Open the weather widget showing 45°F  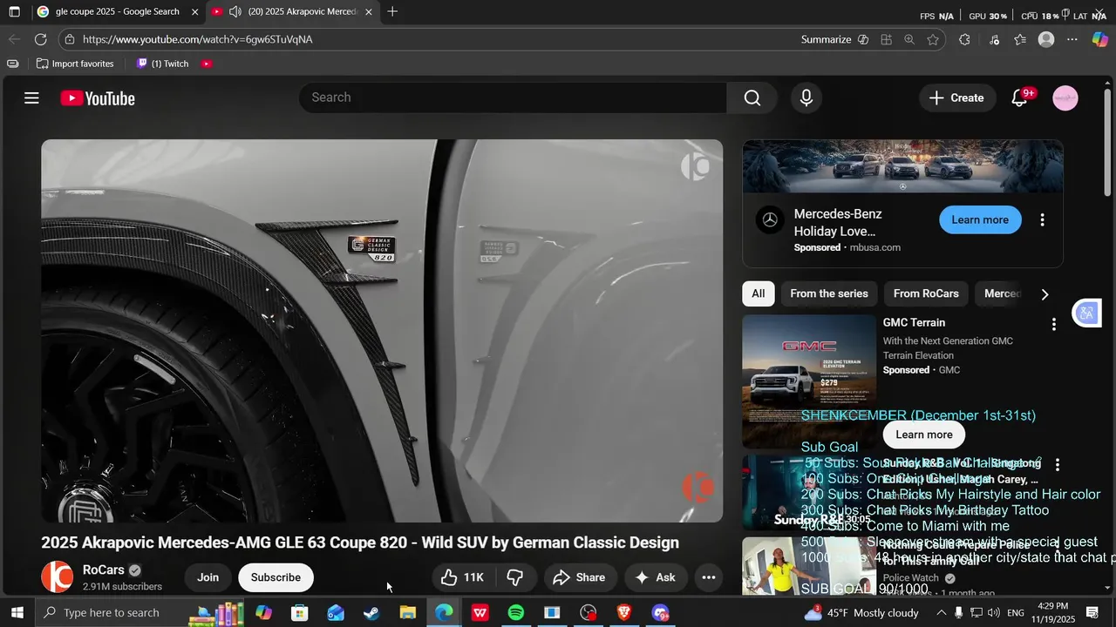861,613
